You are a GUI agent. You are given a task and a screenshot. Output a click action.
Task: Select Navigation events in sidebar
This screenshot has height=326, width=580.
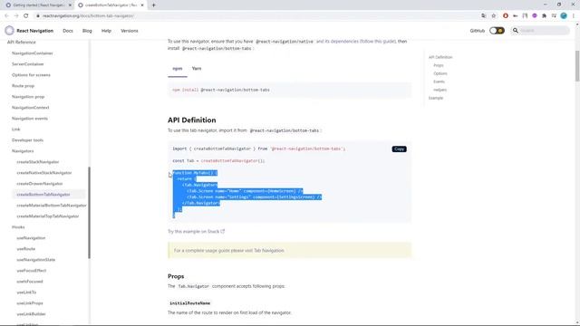(30, 119)
